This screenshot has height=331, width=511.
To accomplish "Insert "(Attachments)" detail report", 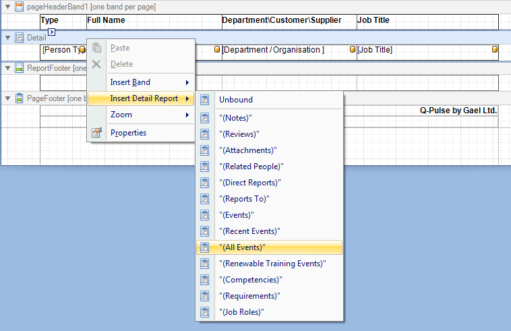I will pyautogui.click(x=270, y=150).
